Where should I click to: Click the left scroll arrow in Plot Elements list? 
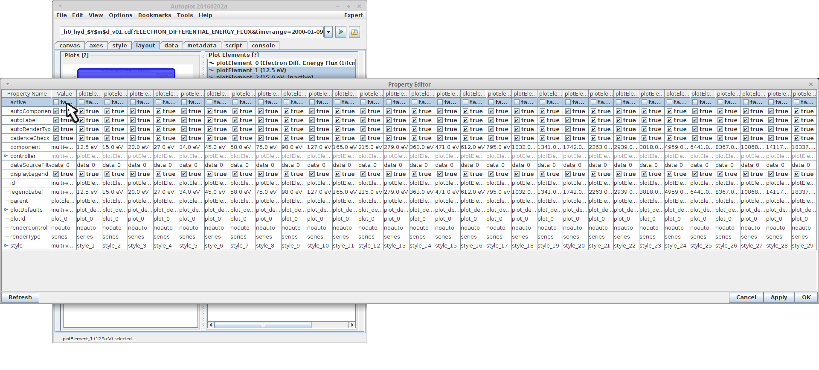tap(211, 325)
